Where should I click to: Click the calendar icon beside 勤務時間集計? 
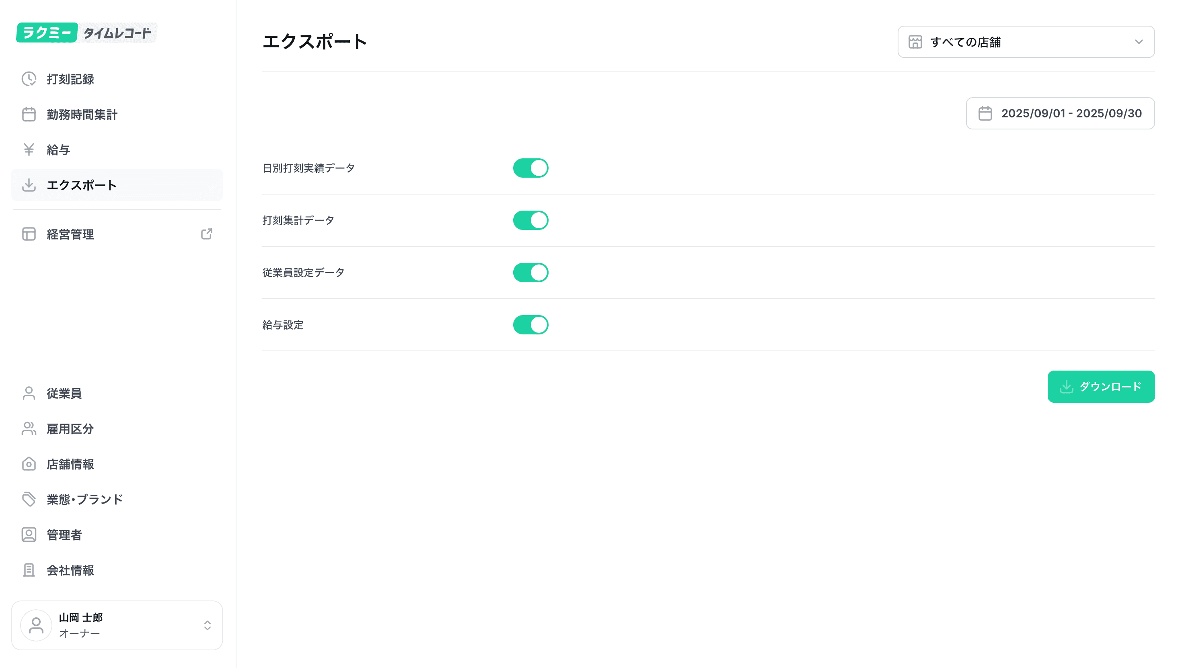click(x=29, y=114)
